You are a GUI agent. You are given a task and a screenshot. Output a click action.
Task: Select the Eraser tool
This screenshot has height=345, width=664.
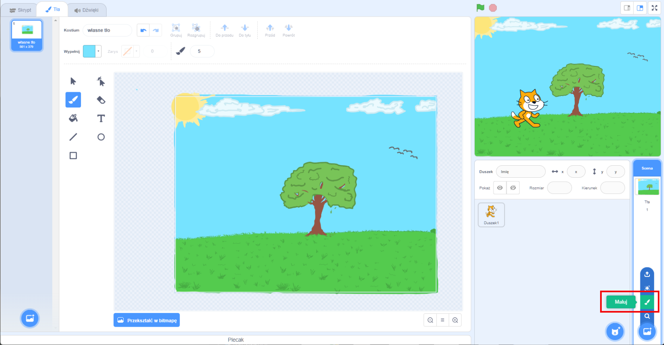(101, 100)
